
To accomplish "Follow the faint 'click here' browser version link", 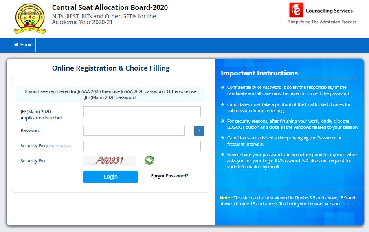I will point(350,204).
